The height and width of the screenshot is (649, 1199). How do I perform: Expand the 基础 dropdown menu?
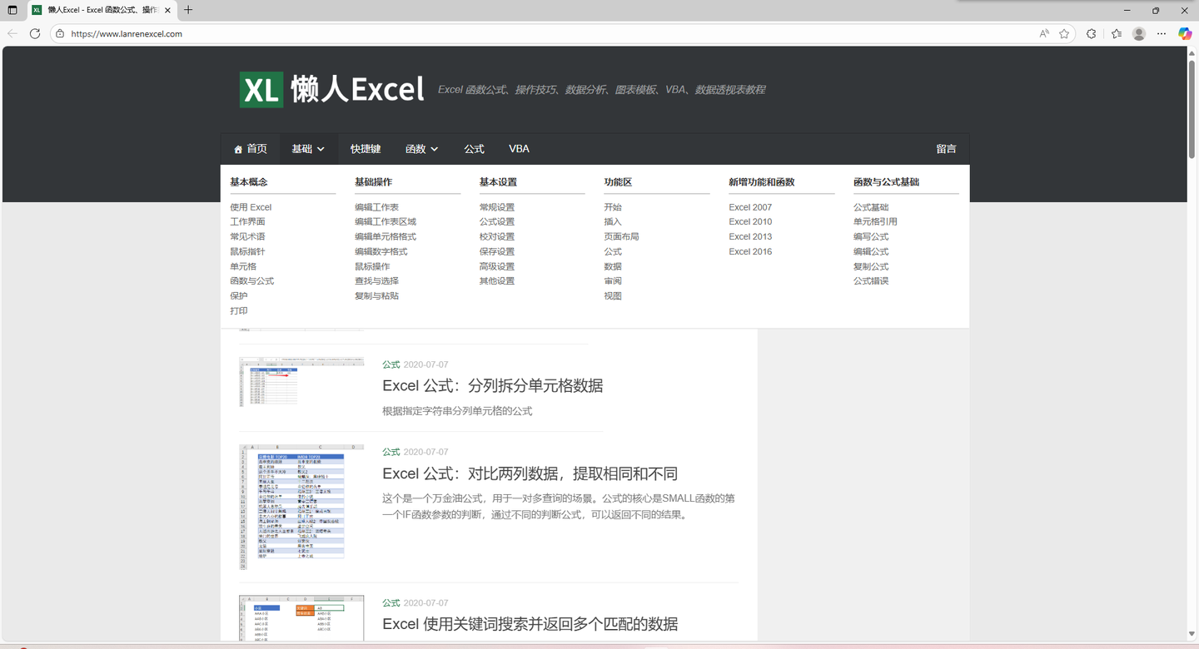point(308,149)
